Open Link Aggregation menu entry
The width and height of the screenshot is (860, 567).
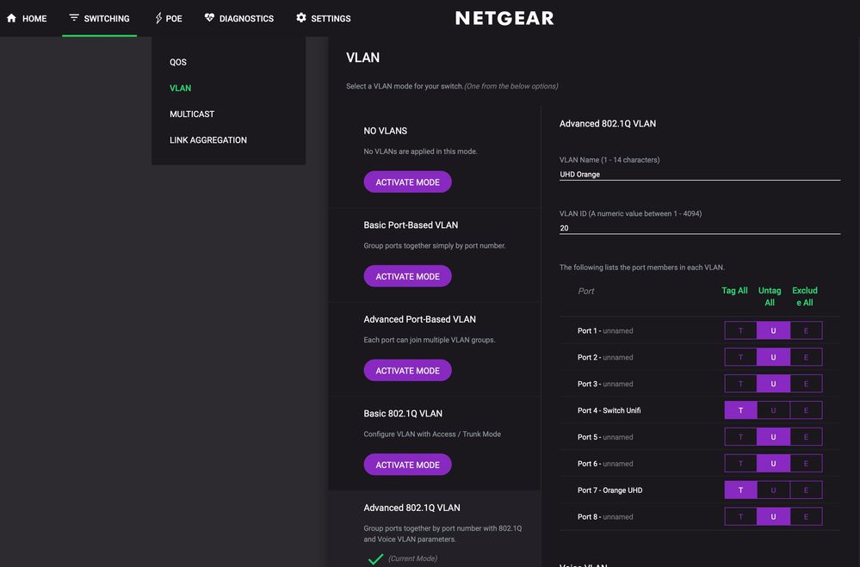coord(208,139)
